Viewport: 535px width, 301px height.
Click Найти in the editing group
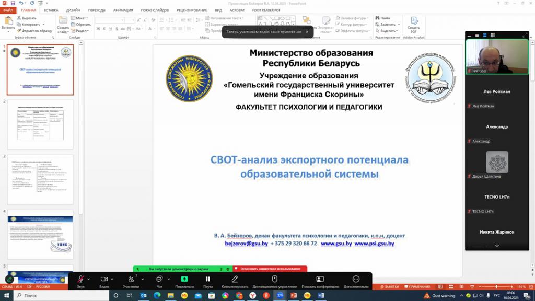point(383,18)
